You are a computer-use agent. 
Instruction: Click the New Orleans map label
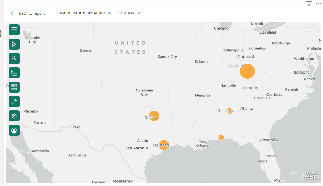(202, 144)
